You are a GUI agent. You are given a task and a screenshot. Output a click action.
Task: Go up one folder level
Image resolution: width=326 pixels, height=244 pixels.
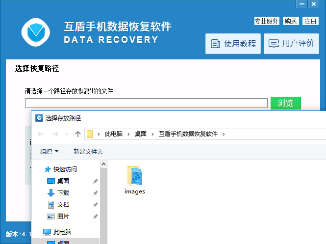[x=78, y=134]
